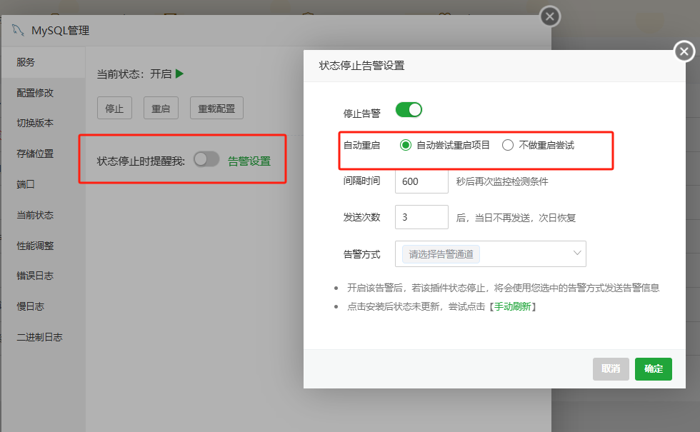Click the 手动刷新 link
Image resolution: width=700 pixels, height=432 pixels.
coord(513,306)
